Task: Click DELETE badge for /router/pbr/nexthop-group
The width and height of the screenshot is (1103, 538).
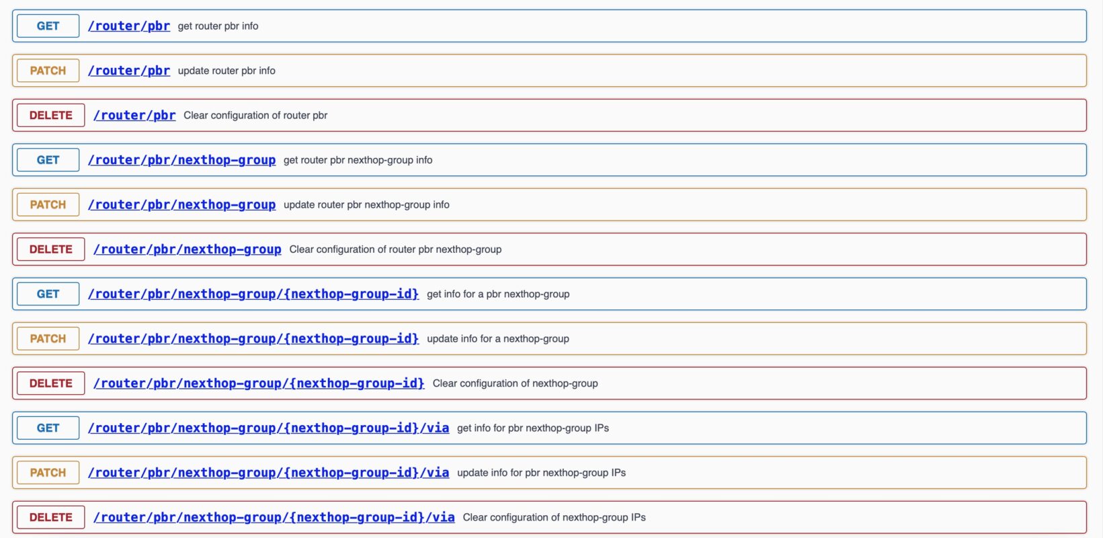Action: (x=50, y=249)
